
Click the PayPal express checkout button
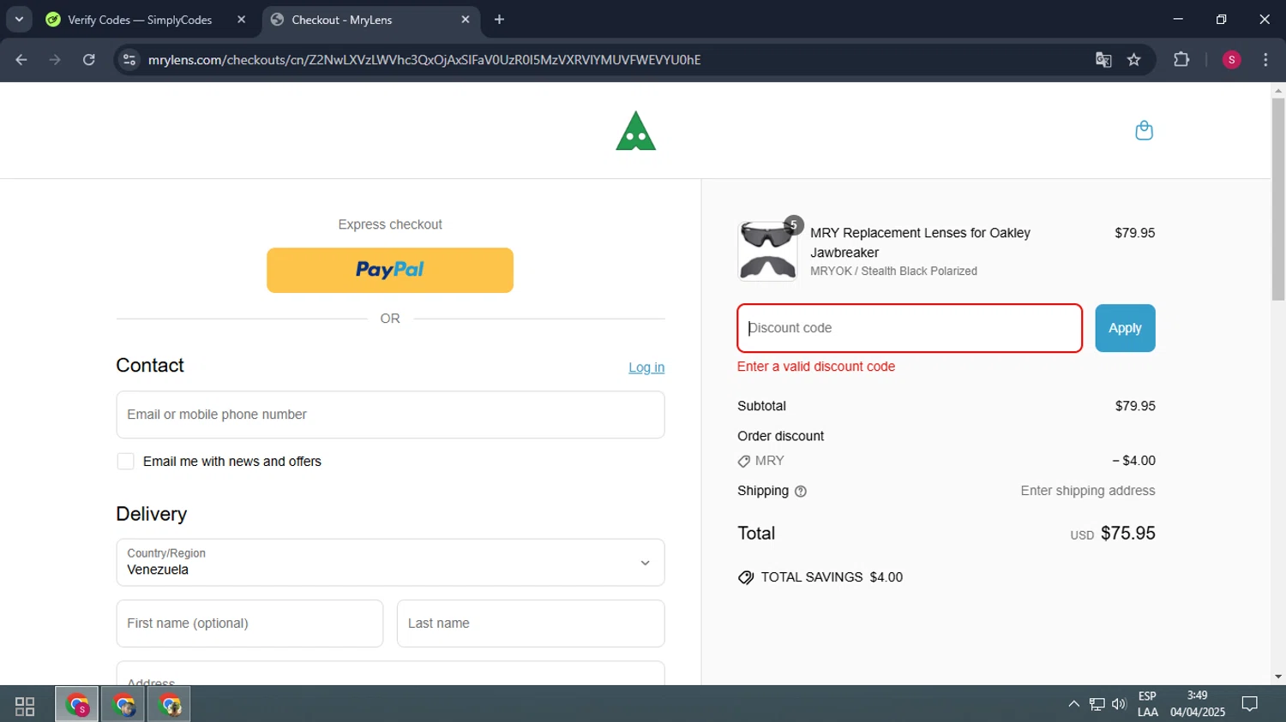(390, 271)
